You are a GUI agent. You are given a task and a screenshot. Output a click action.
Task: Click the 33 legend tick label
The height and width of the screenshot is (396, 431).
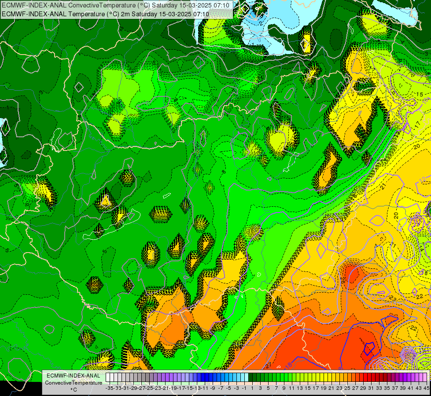379,389
